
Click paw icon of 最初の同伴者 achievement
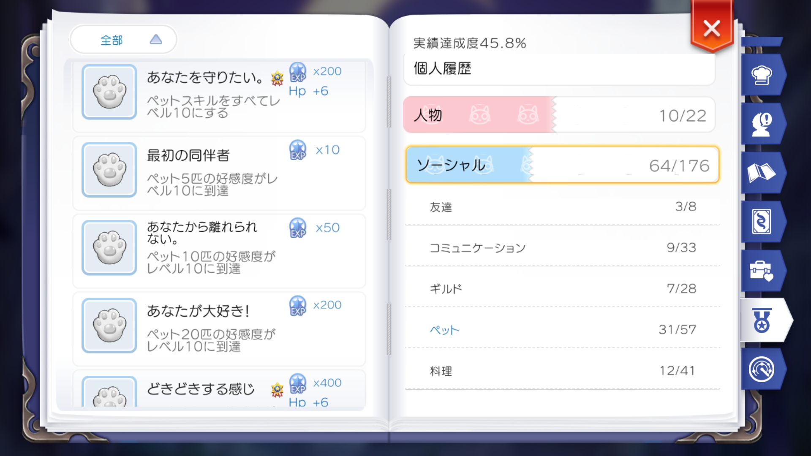click(x=109, y=170)
